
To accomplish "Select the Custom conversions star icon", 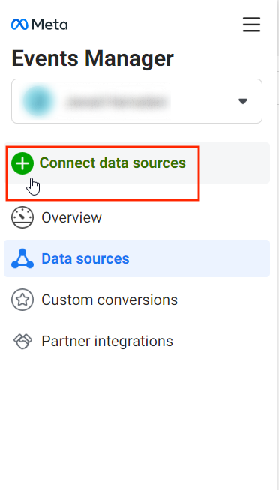I will pyautogui.click(x=22, y=300).
